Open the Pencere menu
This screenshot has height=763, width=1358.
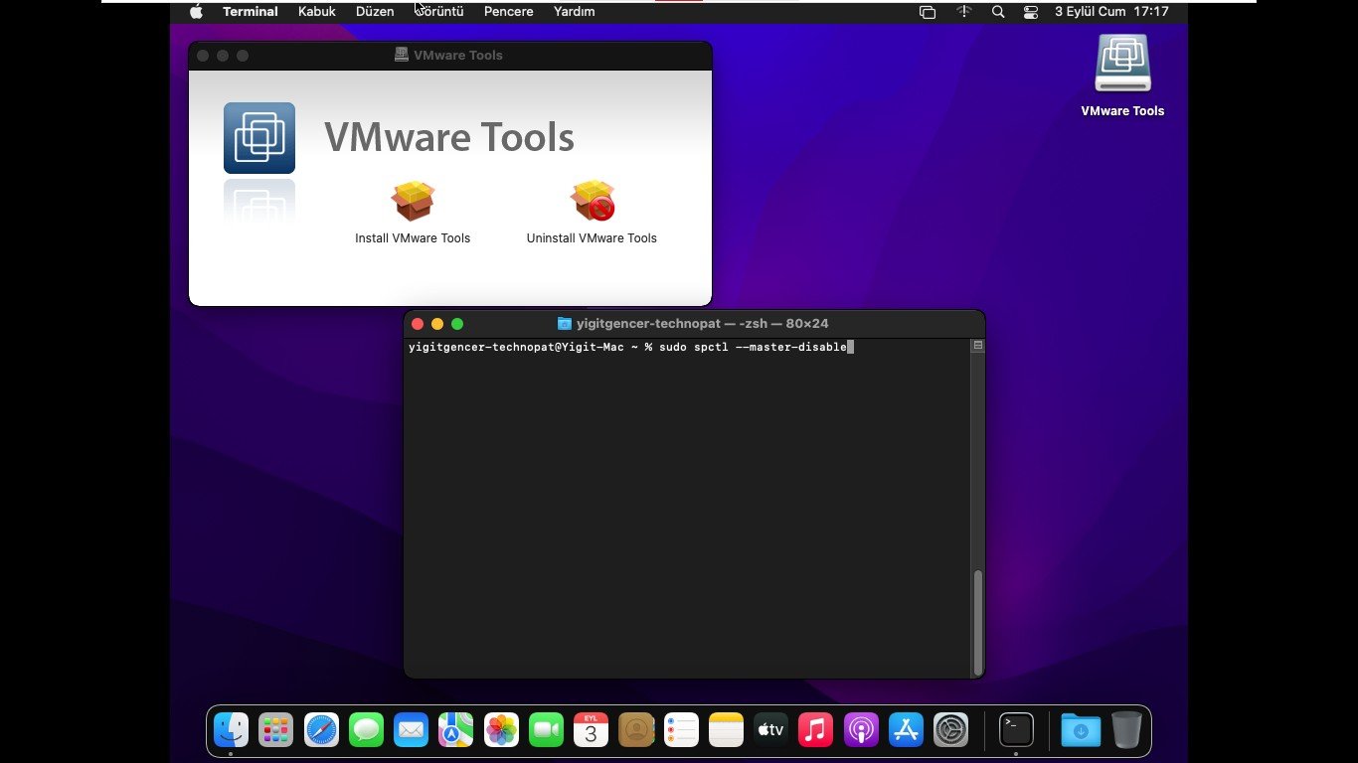(x=509, y=12)
